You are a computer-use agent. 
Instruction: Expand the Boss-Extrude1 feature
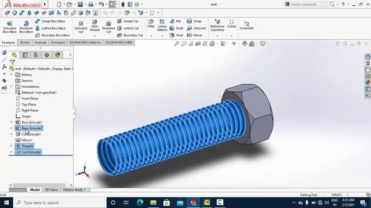(x=11, y=122)
